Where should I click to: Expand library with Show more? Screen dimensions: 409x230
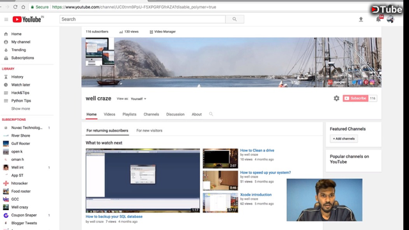coord(20,109)
